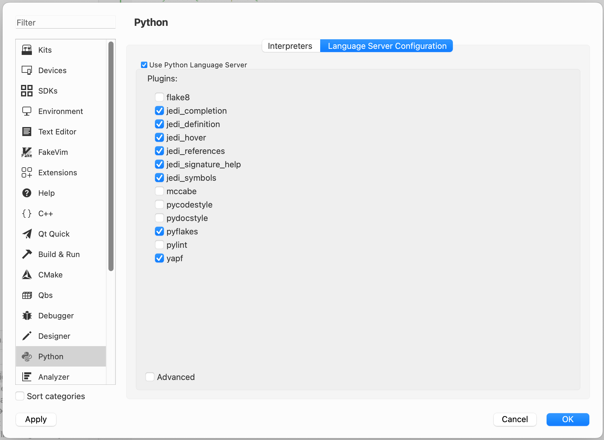Disable the jedi_completion plugin
The width and height of the screenshot is (604, 440).
click(x=159, y=110)
